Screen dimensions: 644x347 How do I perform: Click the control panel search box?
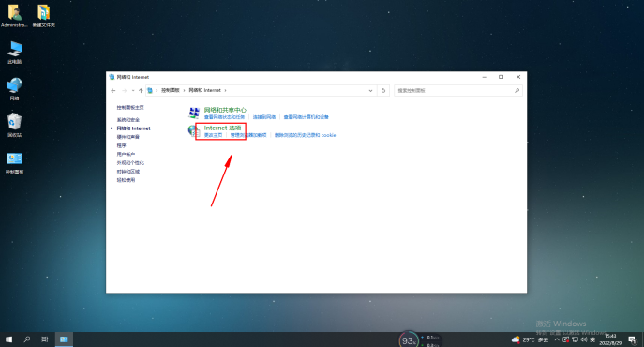click(x=458, y=90)
